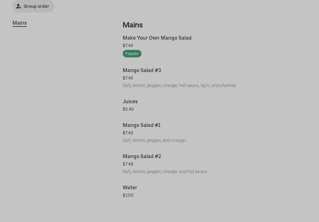Click the description under Mango Salad #2
This screenshot has width=319, height=222.
coord(165,171)
